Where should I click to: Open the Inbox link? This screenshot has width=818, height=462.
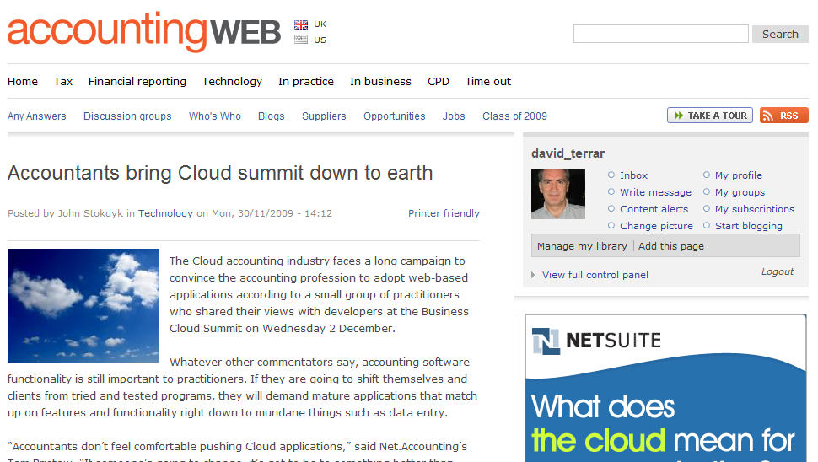point(634,175)
